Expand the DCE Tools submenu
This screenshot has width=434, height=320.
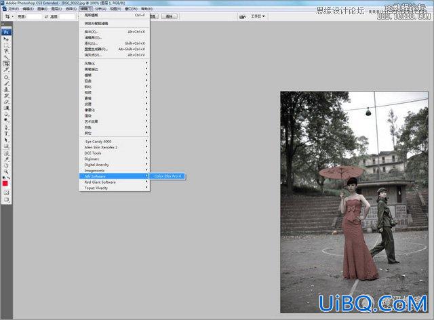coord(115,153)
